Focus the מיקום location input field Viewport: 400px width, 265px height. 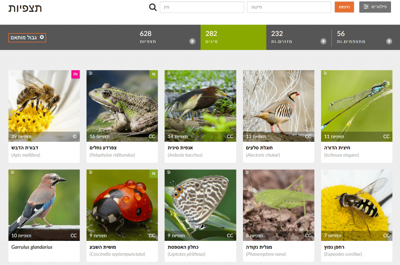289,7
